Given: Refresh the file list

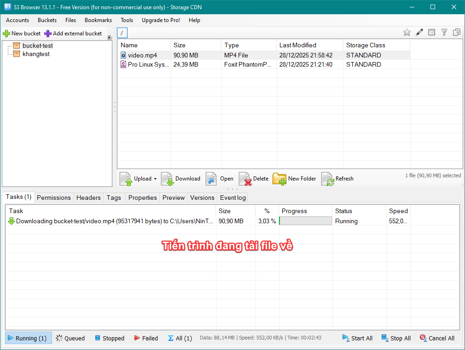Looking at the screenshot, I should [x=327, y=179].
